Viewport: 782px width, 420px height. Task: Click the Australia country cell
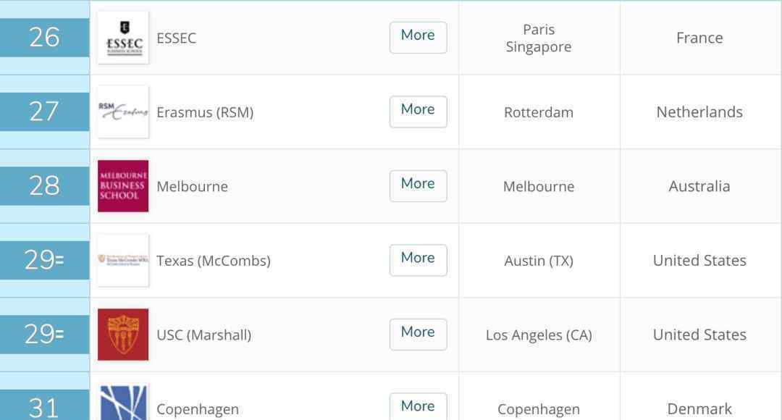[x=699, y=187]
